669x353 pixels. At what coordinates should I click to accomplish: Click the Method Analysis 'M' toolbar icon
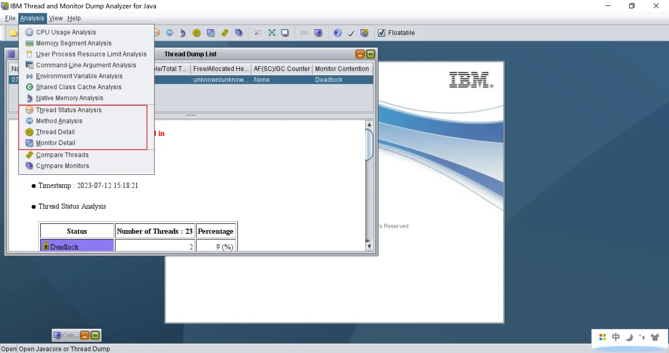point(170,33)
